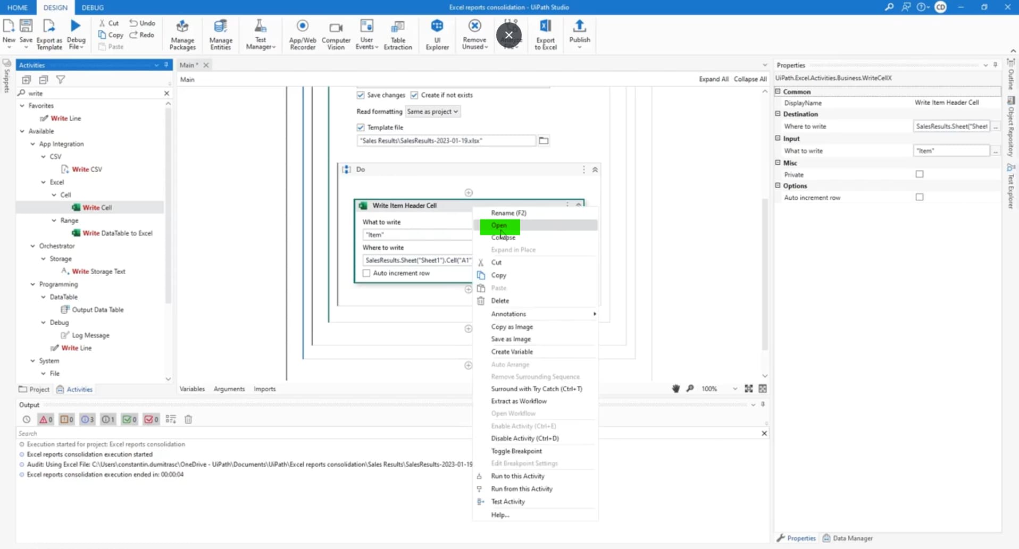Collapse the Programming tree node
This screenshot has height=549, width=1019.
pos(33,284)
